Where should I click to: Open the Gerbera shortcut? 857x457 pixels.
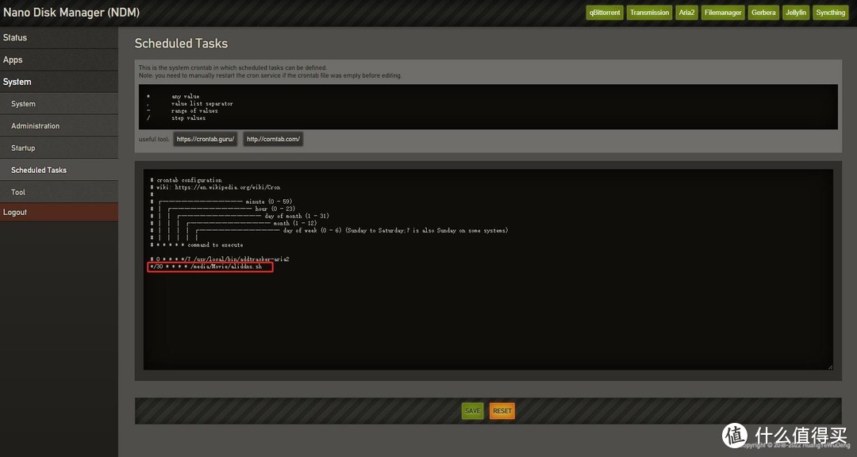(x=763, y=13)
